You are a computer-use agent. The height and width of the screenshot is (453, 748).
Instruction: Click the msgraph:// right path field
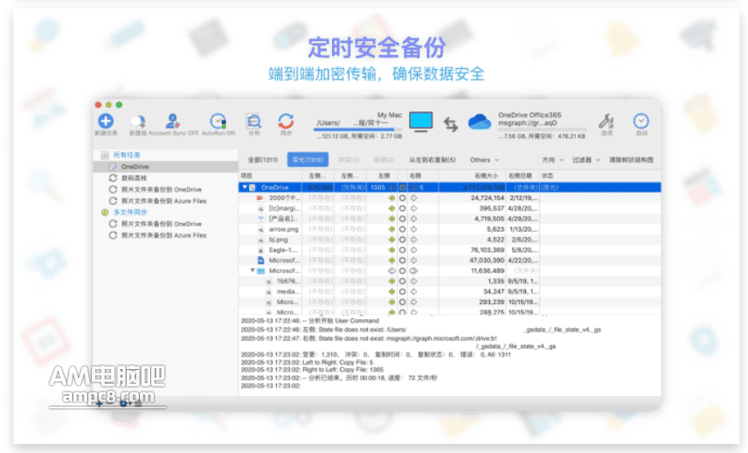[x=528, y=122]
